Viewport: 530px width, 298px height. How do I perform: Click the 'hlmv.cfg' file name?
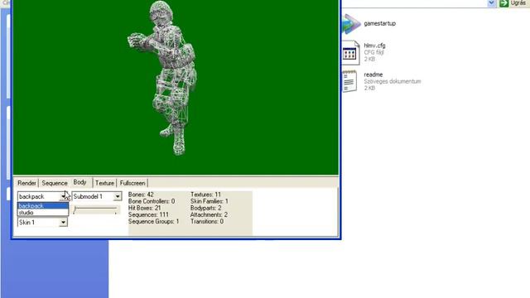[x=374, y=46]
